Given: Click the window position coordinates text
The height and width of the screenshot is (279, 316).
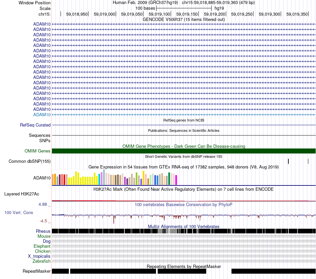Looking at the screenshot, I should (x=218, y=3).
